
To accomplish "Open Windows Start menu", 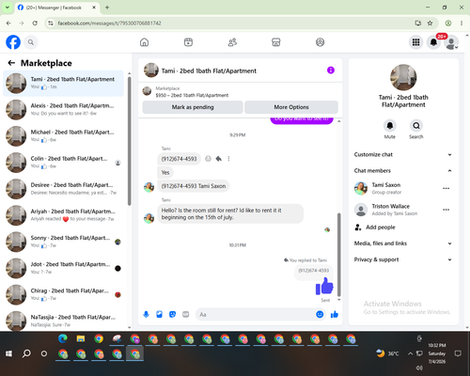I will click(8, 353).
